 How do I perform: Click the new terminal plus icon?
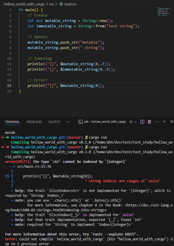coord(131,122)
